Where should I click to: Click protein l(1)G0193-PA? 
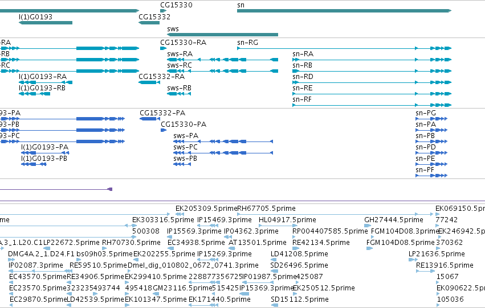point(45,153)
